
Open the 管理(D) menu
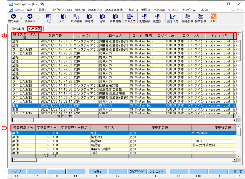click(x=146, y=10)
